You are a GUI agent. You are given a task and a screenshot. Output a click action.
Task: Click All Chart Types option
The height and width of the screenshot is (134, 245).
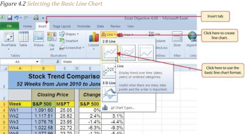(122, 108)
